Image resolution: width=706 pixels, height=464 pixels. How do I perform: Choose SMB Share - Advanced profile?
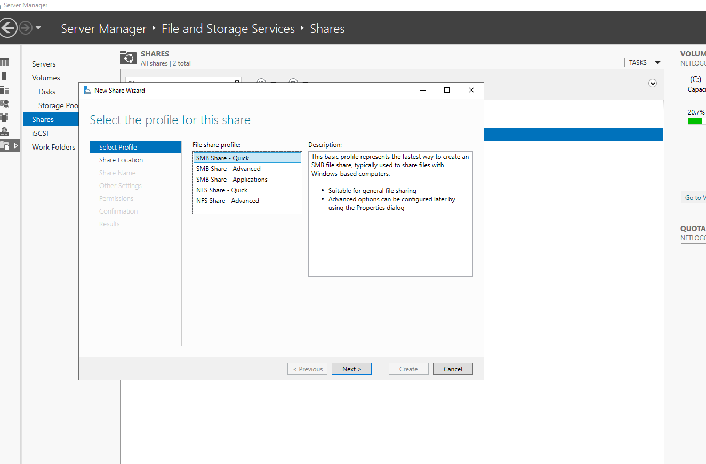pyautogui.click(x=247, y=168)
